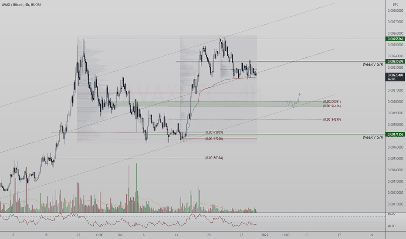Click the (0.00167228) level label

click(214, 139)
